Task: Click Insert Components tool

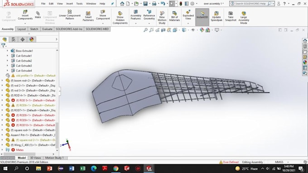Action: coord(25,15)
